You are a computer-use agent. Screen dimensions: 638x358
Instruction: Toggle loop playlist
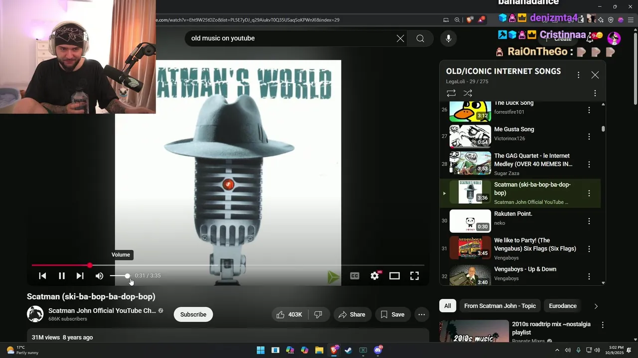[451, 93]
